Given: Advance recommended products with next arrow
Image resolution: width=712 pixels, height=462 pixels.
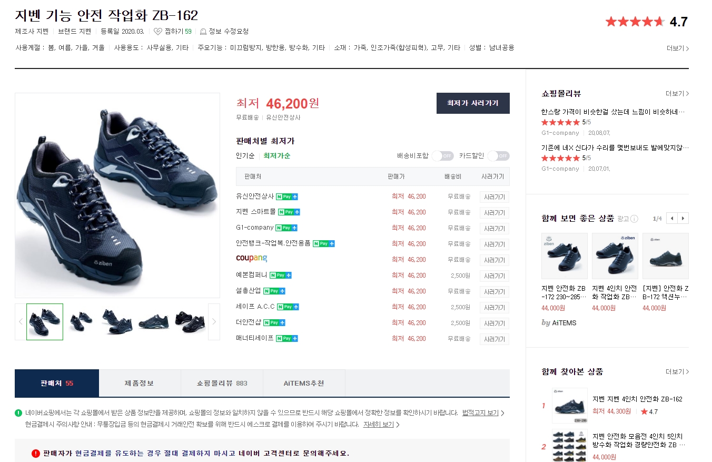Looking at the screenshot, I should click(683, 218).
